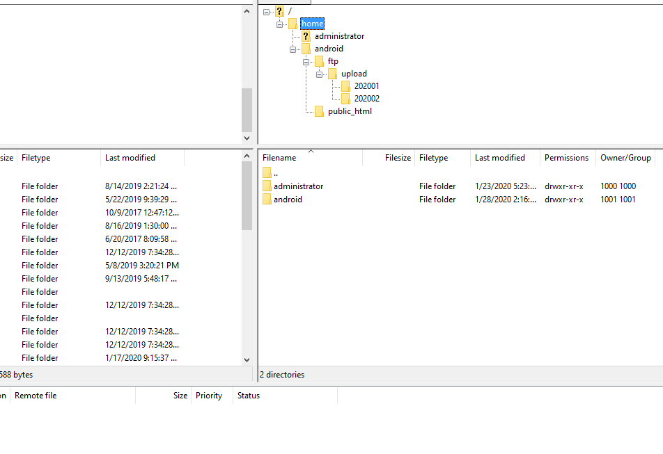Sort remote list by Owner/Group column
Viewport: 663px width, 454px height.
click(625, 158)
